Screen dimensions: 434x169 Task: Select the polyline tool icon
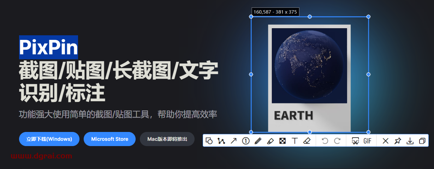[221, 141]
